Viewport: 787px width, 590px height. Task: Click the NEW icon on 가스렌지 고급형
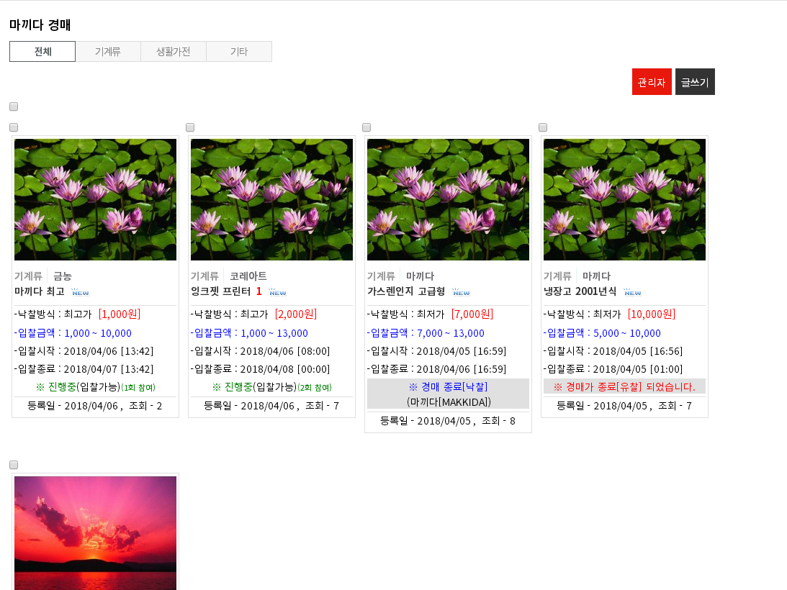(461, 292)
